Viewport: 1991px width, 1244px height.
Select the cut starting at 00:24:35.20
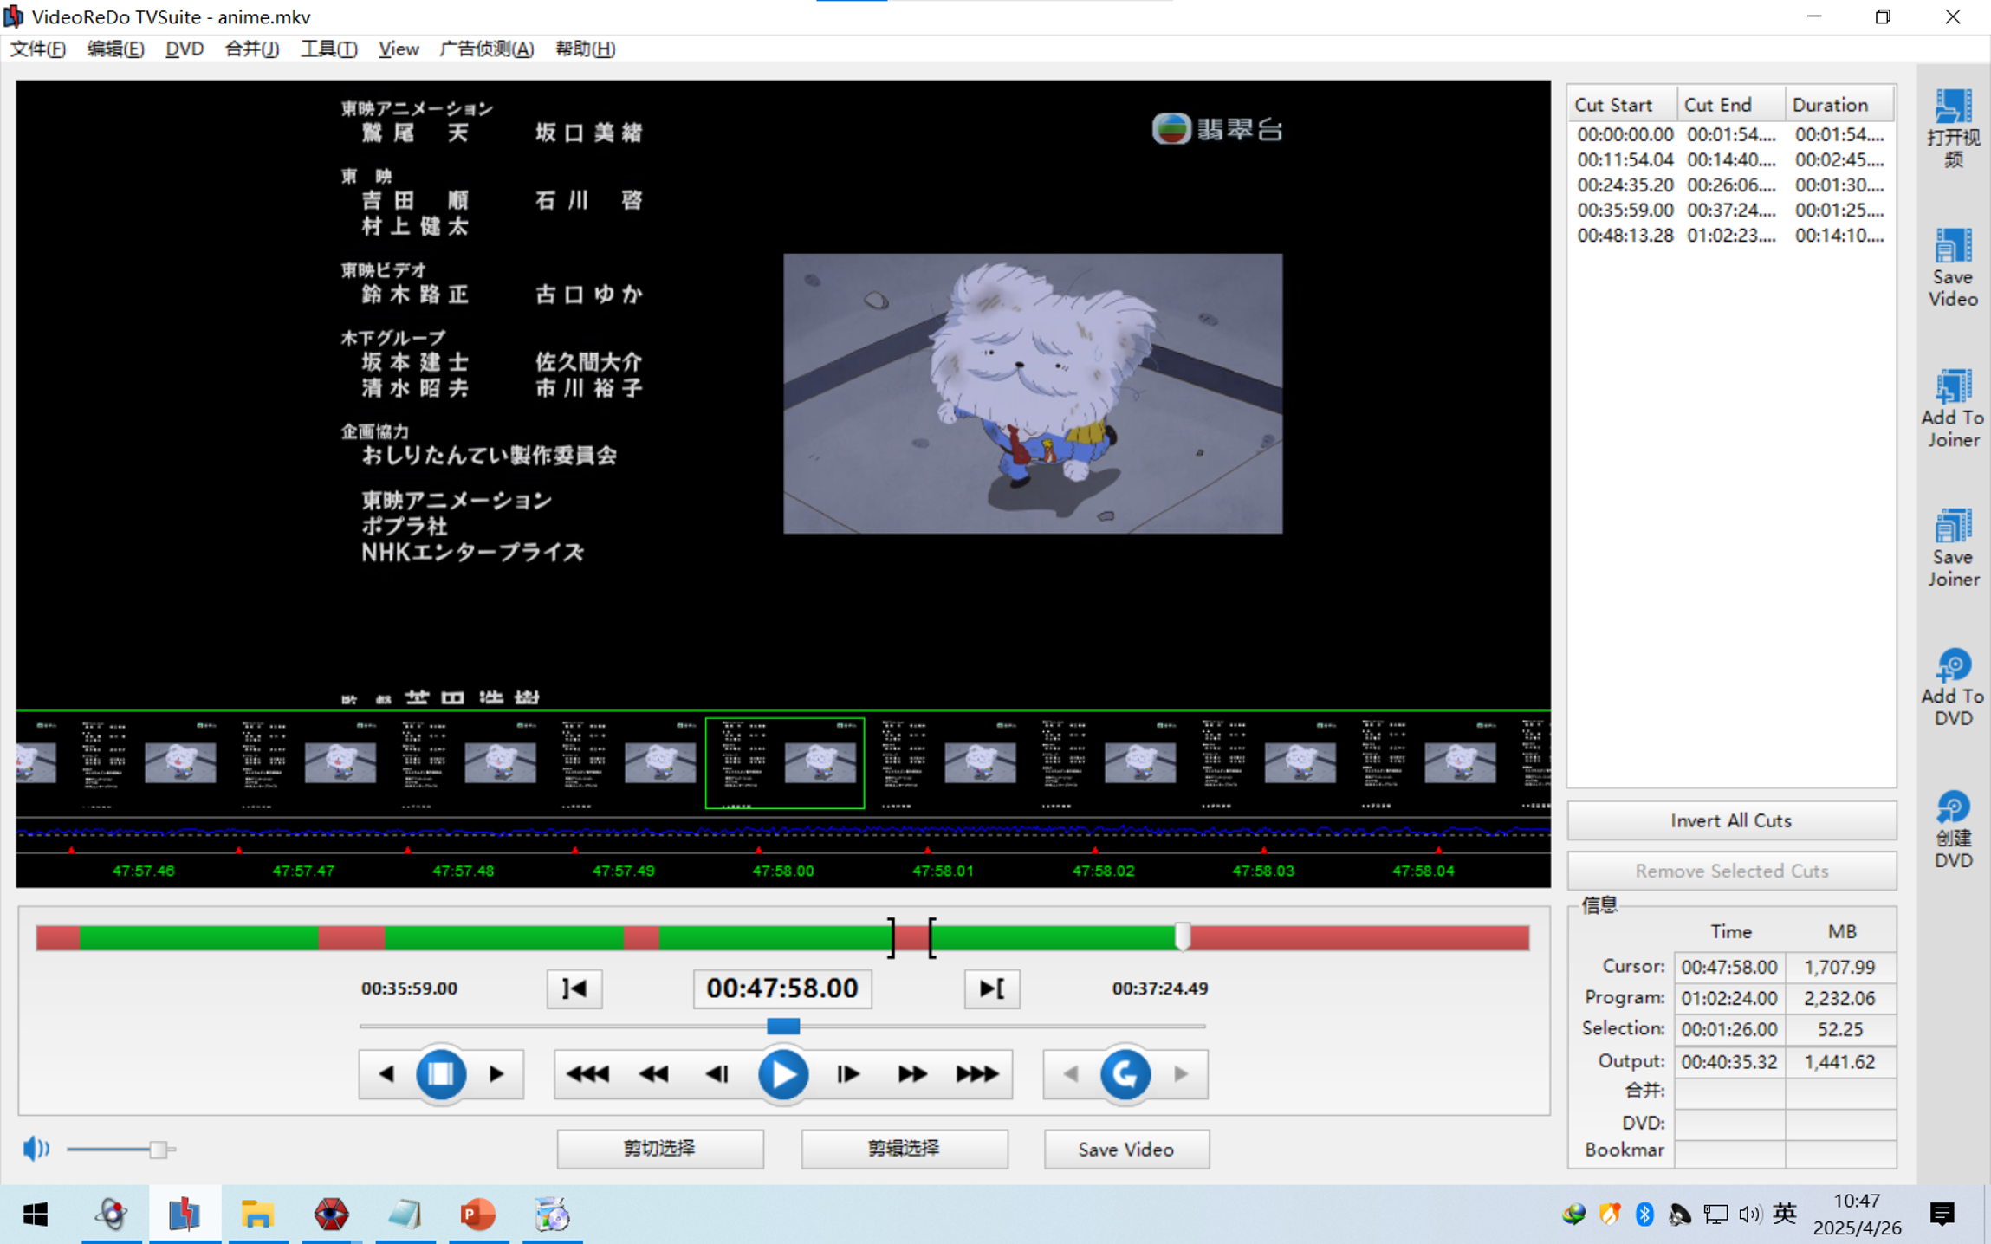pos(1730,185)
